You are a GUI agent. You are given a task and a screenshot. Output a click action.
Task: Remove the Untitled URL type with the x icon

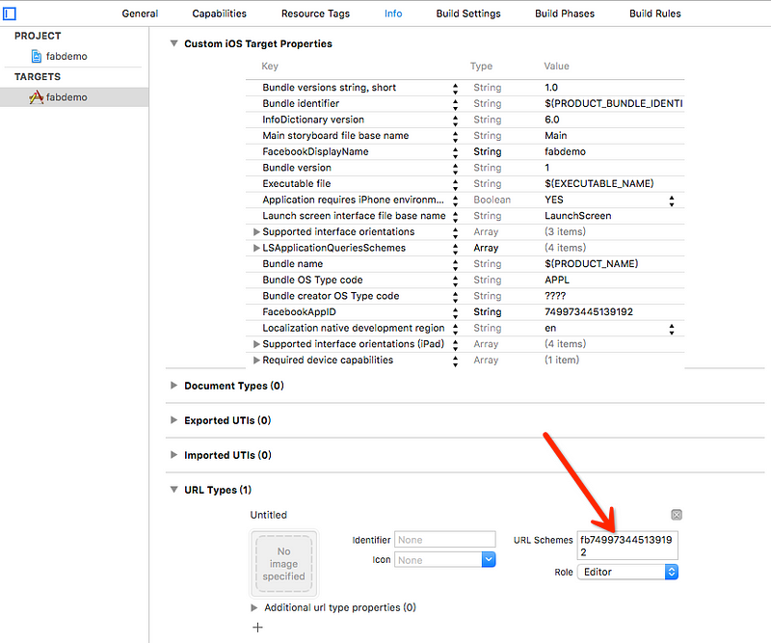[677, 515]
